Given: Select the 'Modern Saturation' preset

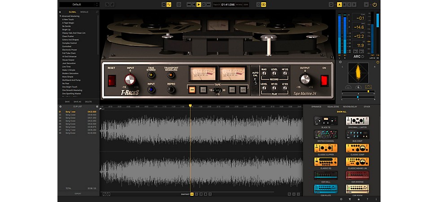Looking at the screenshot, I should pos(70,74).
